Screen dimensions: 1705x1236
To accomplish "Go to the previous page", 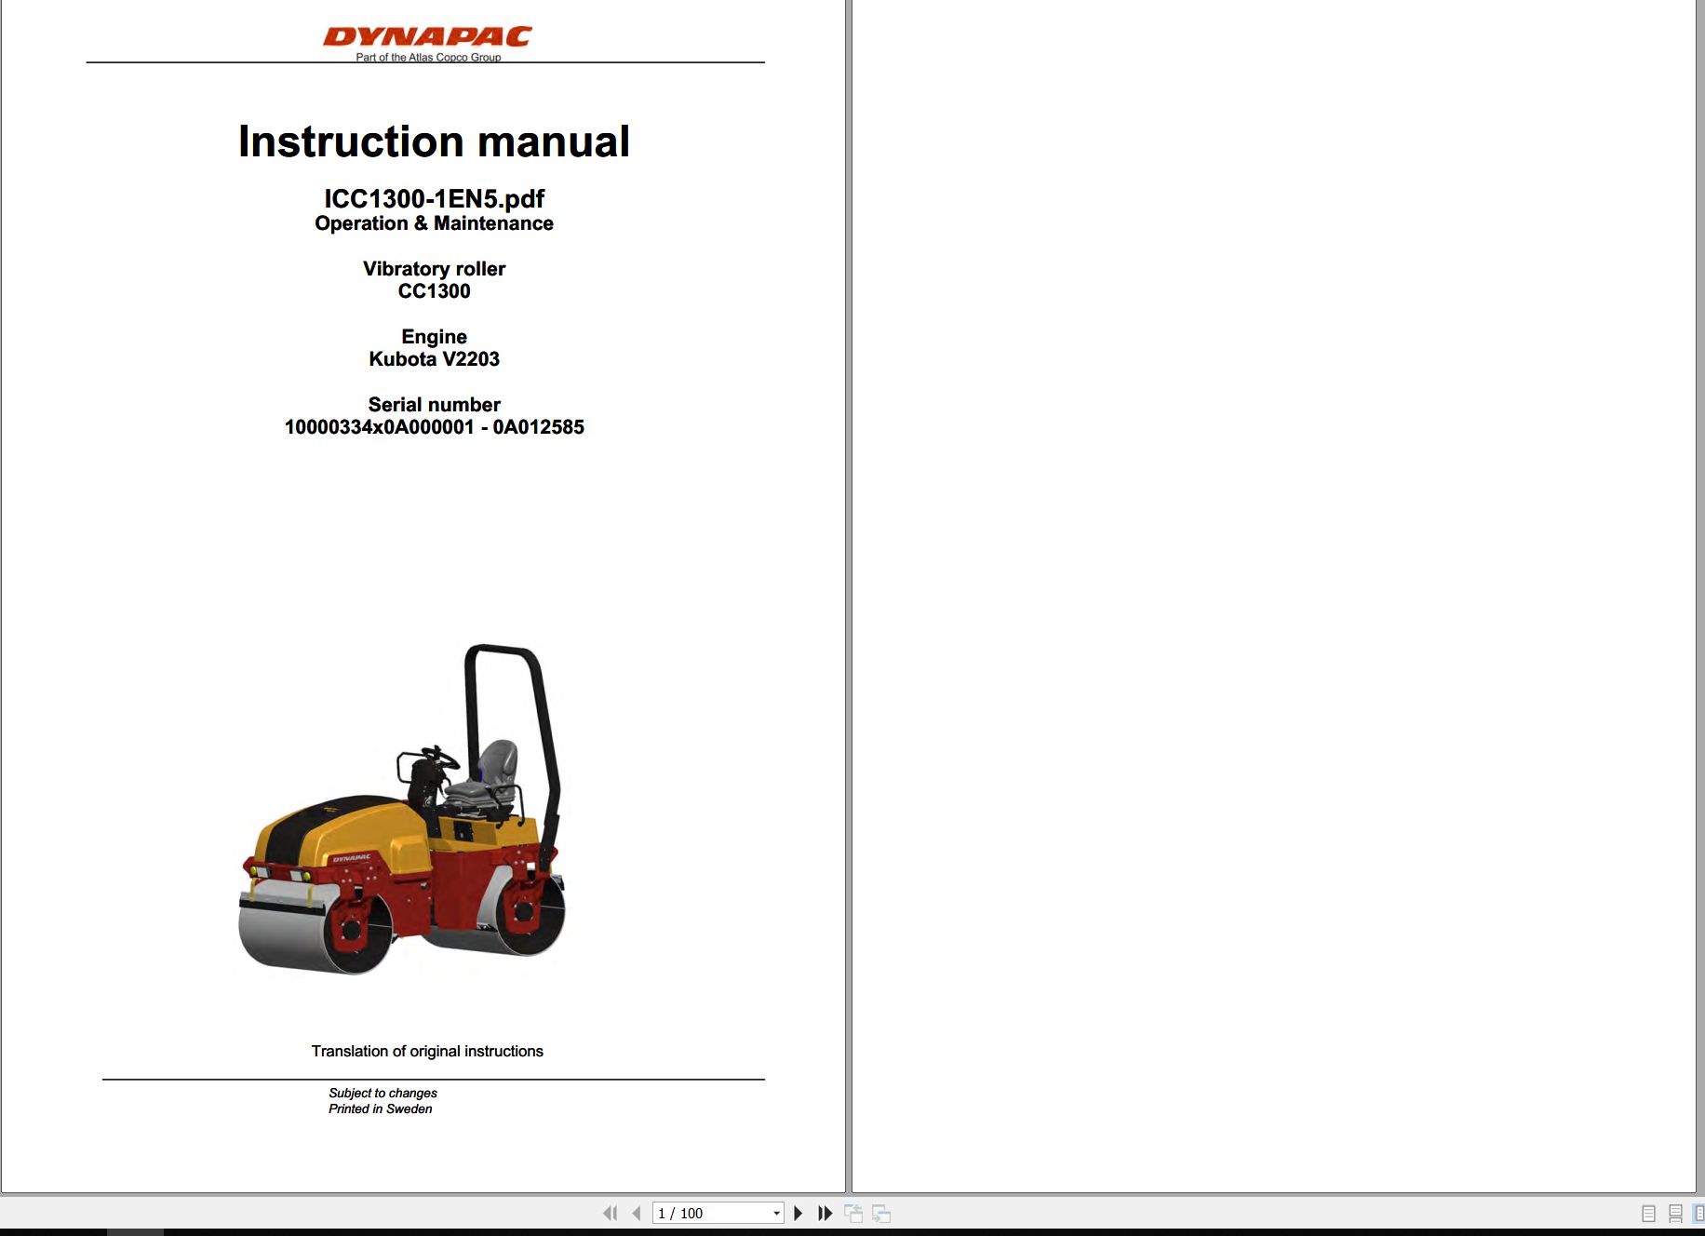I will (637, 1213).
